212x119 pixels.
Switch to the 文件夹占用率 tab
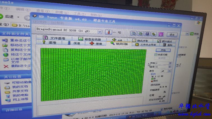[x=146, y=45]
